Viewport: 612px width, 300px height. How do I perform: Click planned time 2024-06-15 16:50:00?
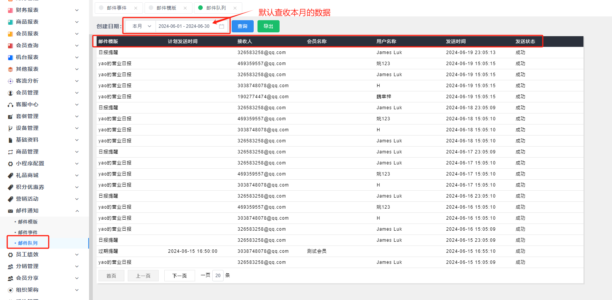tap(193, 251)
